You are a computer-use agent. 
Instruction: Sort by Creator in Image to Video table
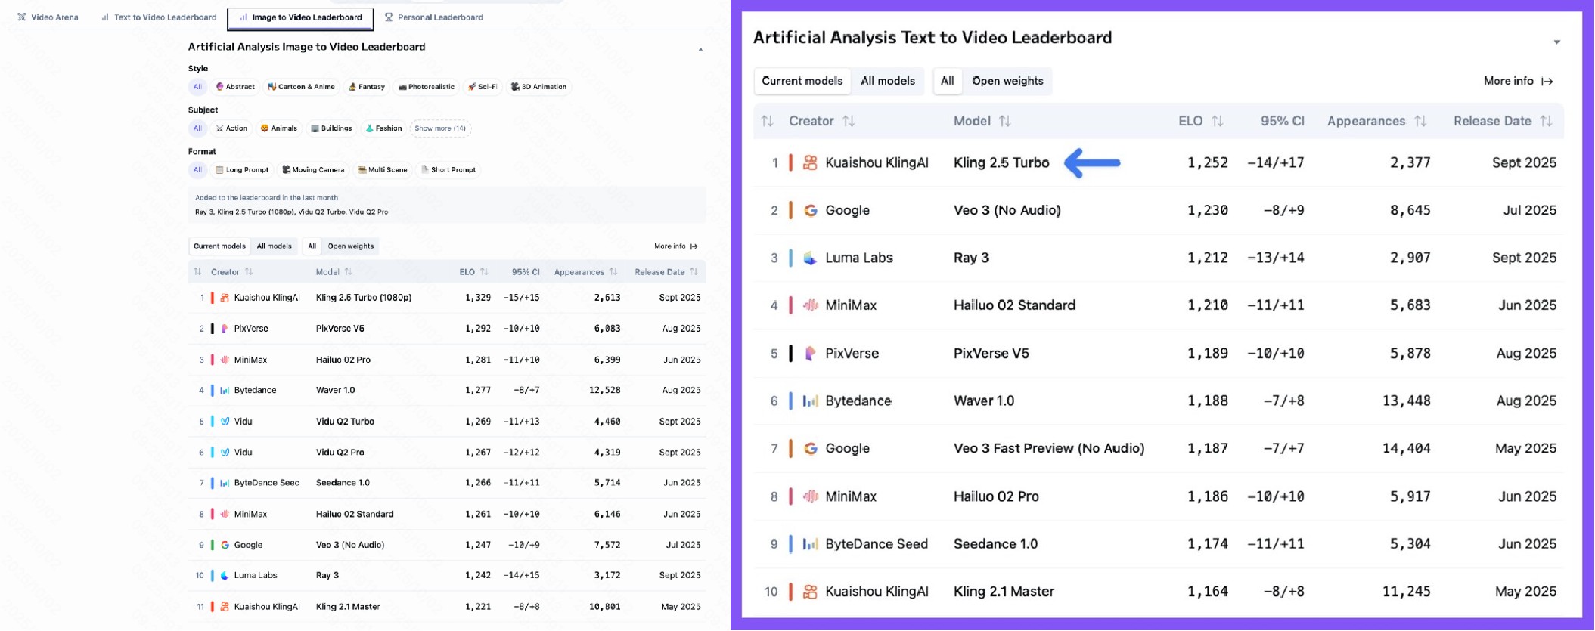[231, 272]
